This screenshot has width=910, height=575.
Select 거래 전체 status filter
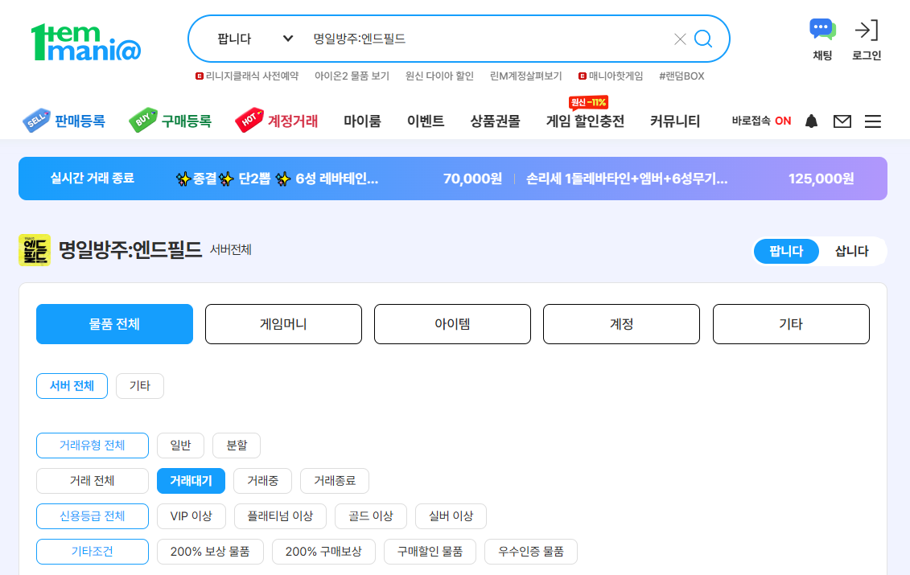93,480
